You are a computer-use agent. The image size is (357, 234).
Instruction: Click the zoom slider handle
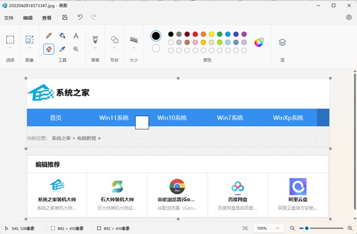tap(306, 228)
